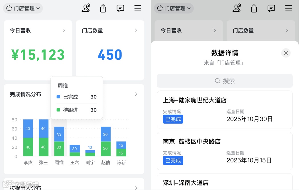Click the ¥15,123 revenue value
299x190 pixels.
pos(38,55)
